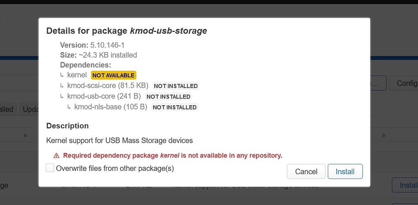Image resolution: width=418 pixels, height=205 pixels.
Task: Go to next page with » arrow
Action: 383,135
